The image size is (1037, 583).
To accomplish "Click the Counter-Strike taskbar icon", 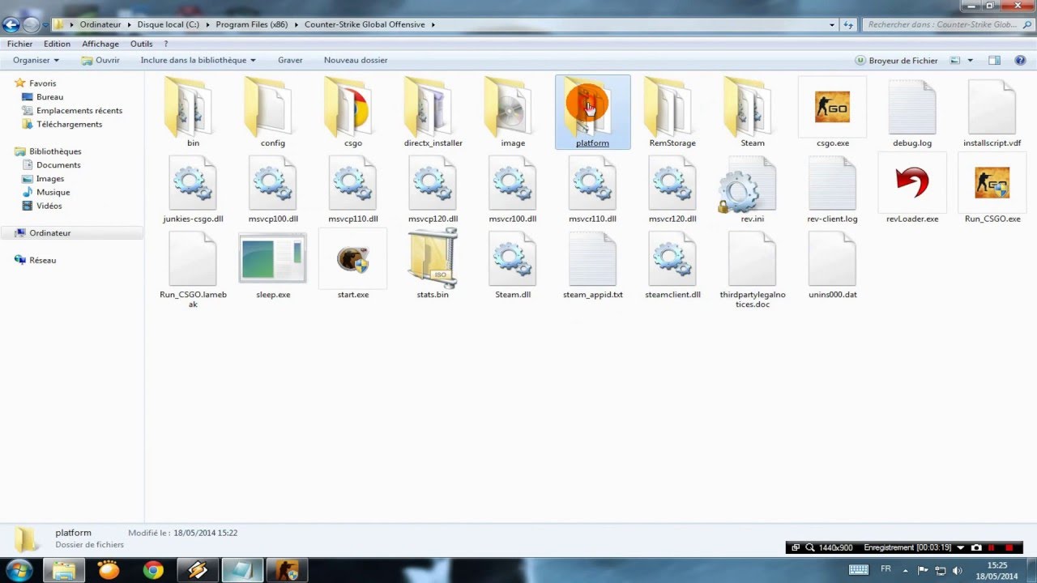I will tap(287, 571).
